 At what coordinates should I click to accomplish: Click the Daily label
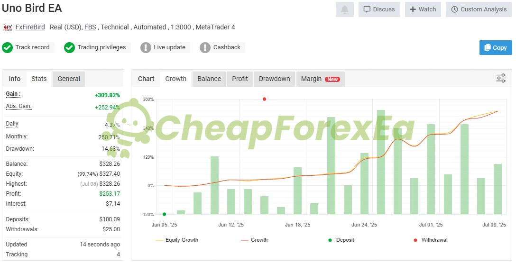[x=12, y=124]
